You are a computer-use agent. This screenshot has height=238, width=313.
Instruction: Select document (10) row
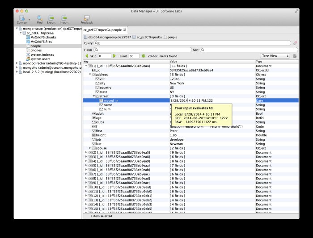191,187
